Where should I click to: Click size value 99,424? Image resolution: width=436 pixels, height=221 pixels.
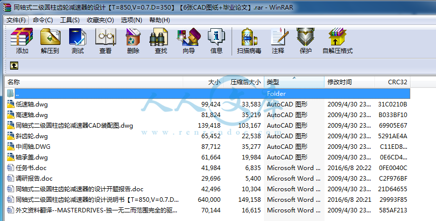click(211, 104)
